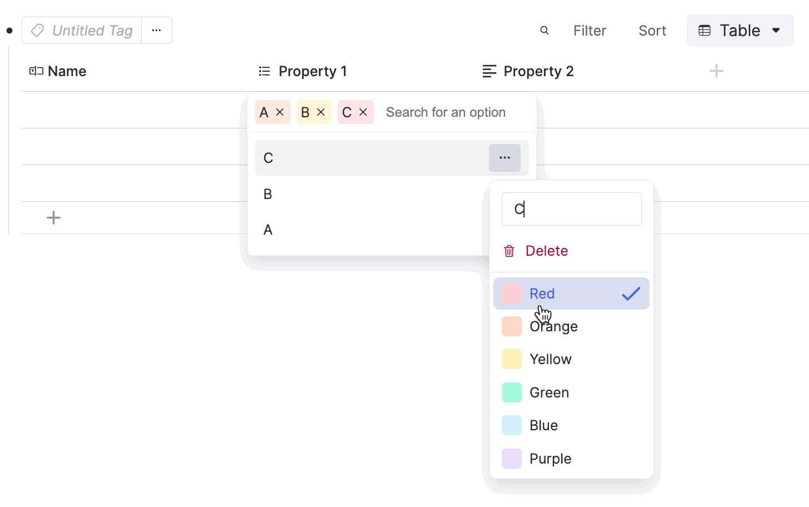
Task: Click the search magnifier icon
Action: [545, 31]
